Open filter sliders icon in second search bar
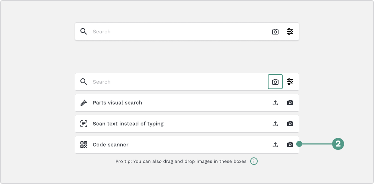Screen dimensions: 374x184 (290, 82)
